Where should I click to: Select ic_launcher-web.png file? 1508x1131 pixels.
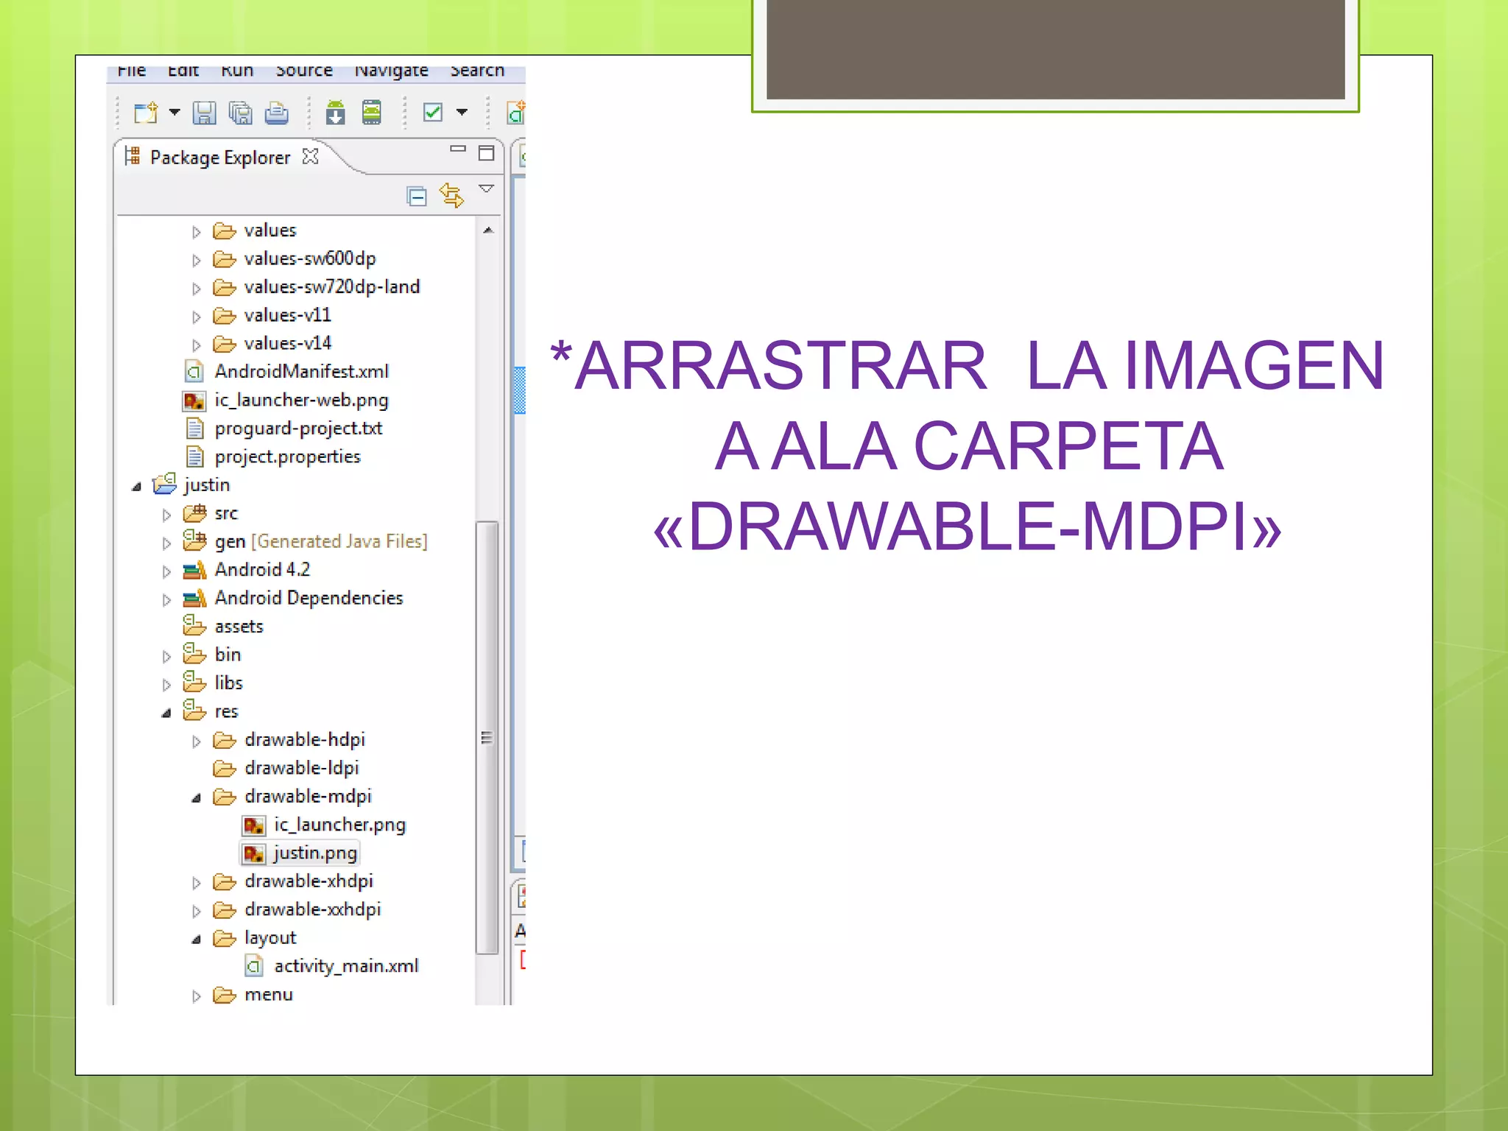pyautogui.click(x=301, y=400)
